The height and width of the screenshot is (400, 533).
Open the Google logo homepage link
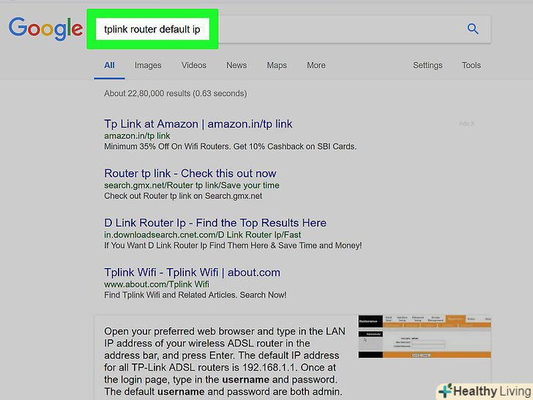pos(45,29)
